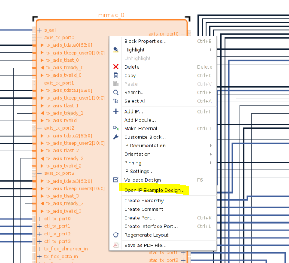Click Create Hierarchy option
The height and width of the screenshot is (263, 289).
146,201
